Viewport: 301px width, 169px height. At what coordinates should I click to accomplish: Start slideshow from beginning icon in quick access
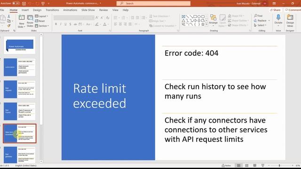tap(43, 3)
